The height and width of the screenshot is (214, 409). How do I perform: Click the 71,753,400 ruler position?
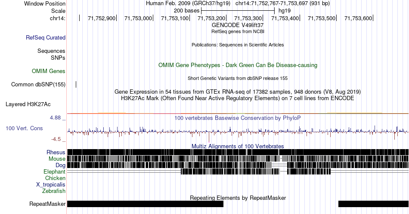[285, 18]
